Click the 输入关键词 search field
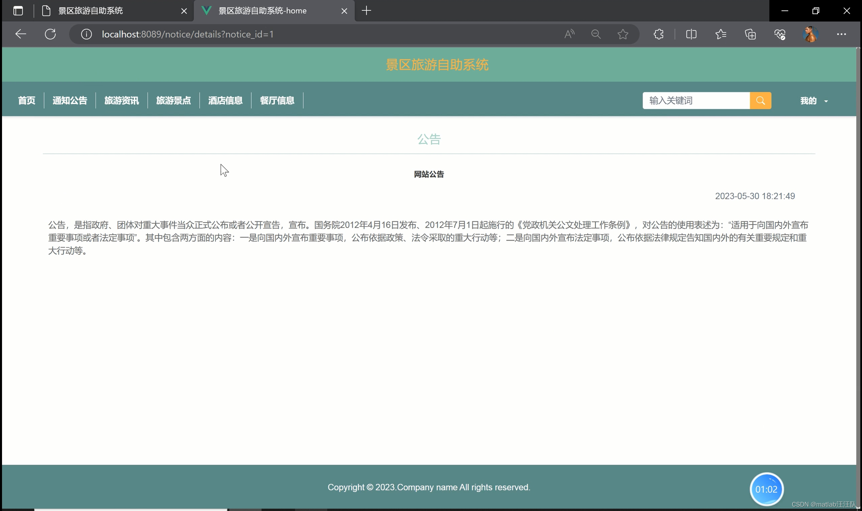Screen dimensions: 862x511 [696, 101]
